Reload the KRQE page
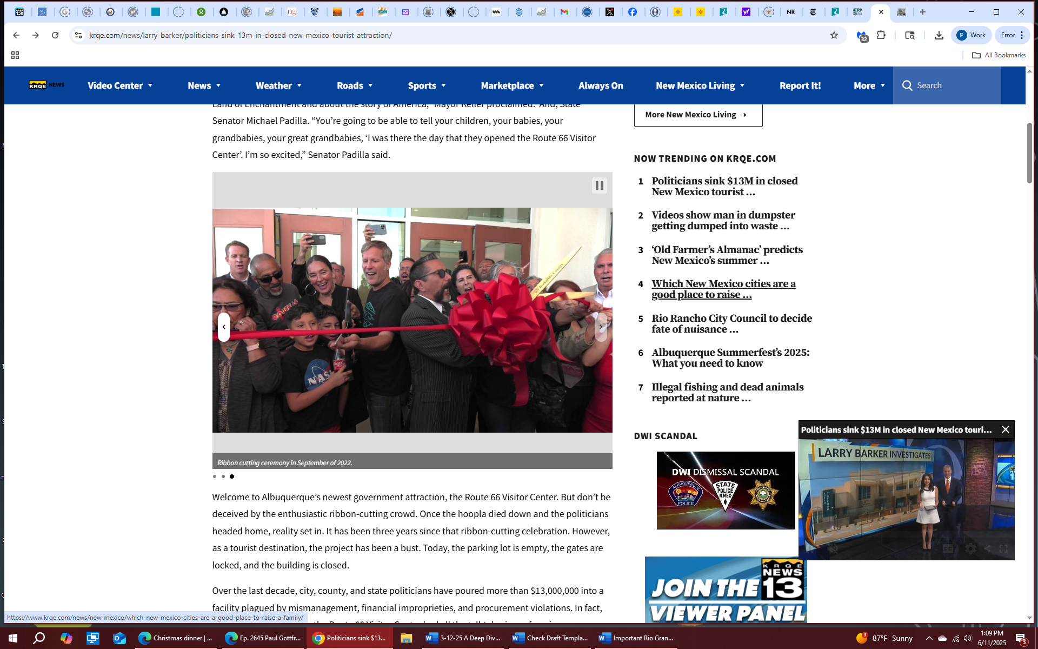This screenshot has width=1038, height=649. [55, 35]
